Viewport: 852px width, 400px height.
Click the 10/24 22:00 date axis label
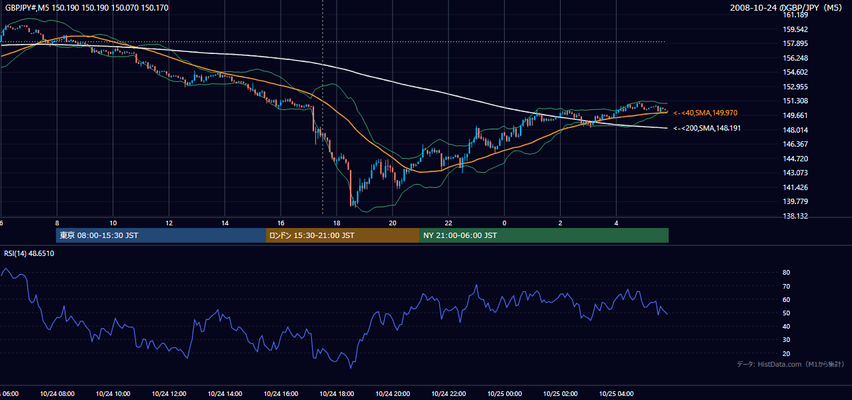pos(449,393)
